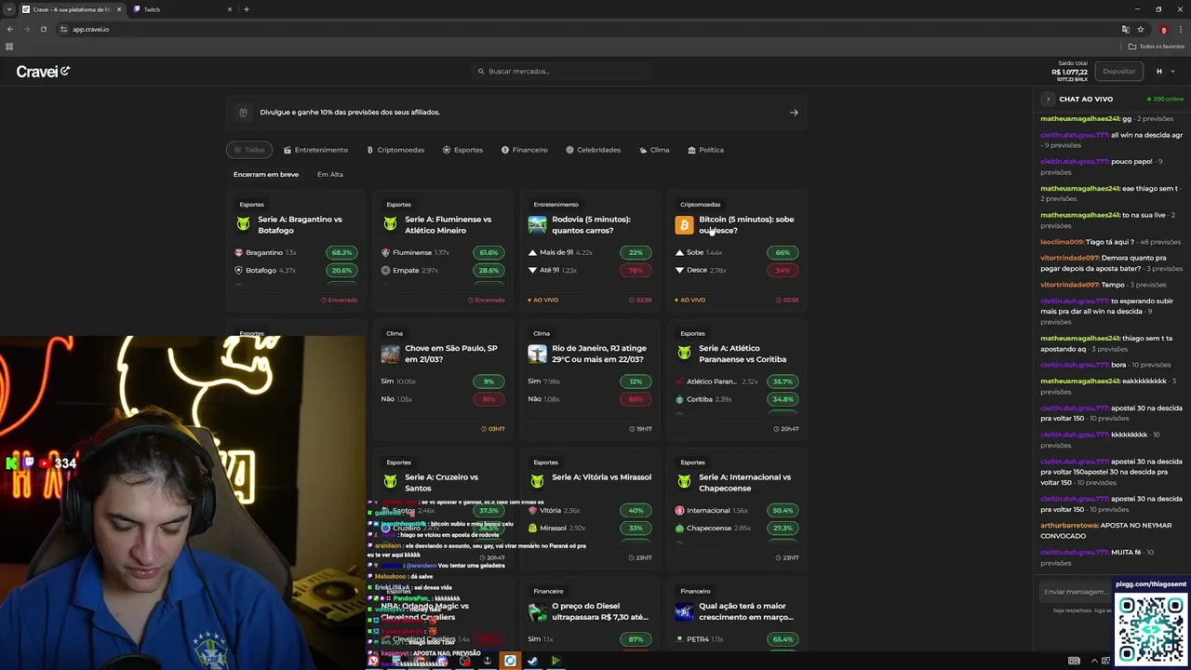
Task: Click the gift icon on affiliate banner
Action: pyautogui.click(x=243, y=113)
